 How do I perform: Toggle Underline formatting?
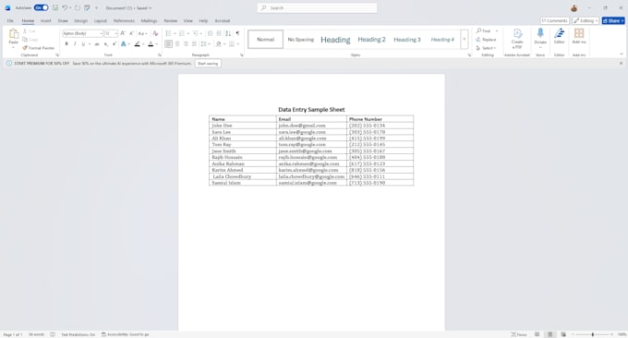(x=83, y=43)
